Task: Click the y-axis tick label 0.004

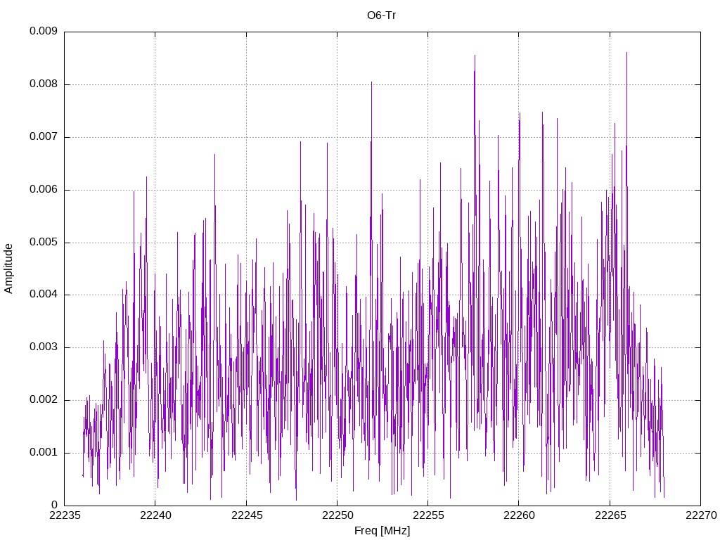Action: tap(43, 295)
